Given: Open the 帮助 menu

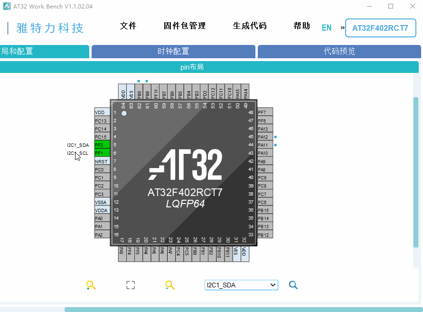Looking at the screenshot, I should click(x=301, y=26).
